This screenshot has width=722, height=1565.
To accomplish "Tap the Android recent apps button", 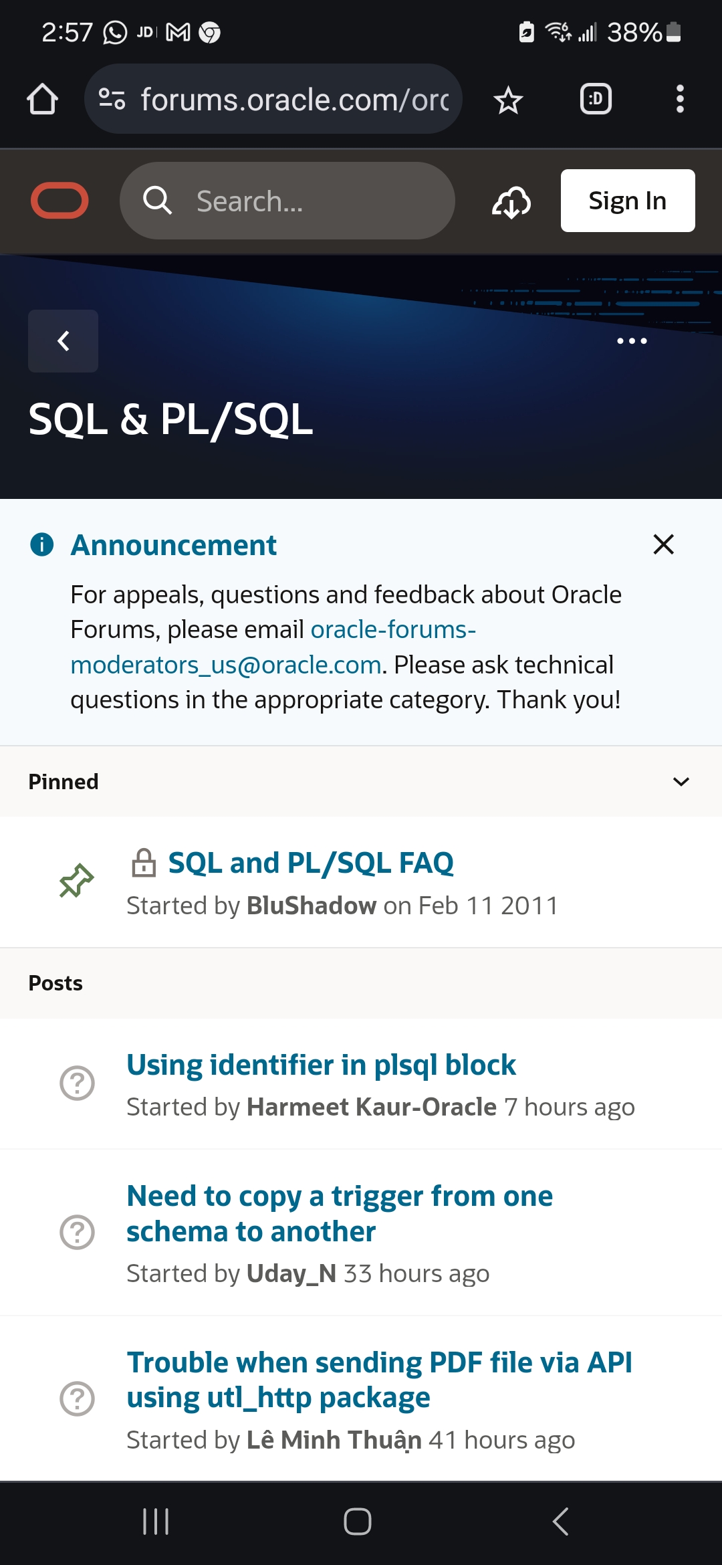I will (x=156, y=1522).
